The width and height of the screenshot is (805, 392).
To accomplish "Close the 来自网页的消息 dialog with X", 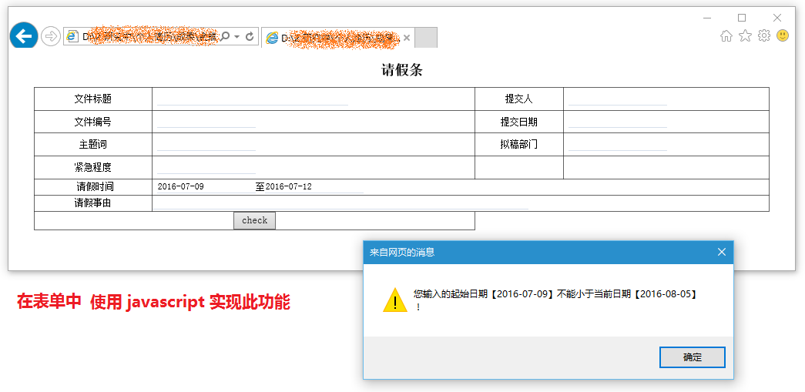I will click(722, 252).
